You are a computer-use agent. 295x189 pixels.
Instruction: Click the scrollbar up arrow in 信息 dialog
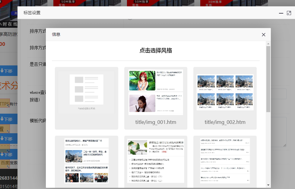[268, 44]
